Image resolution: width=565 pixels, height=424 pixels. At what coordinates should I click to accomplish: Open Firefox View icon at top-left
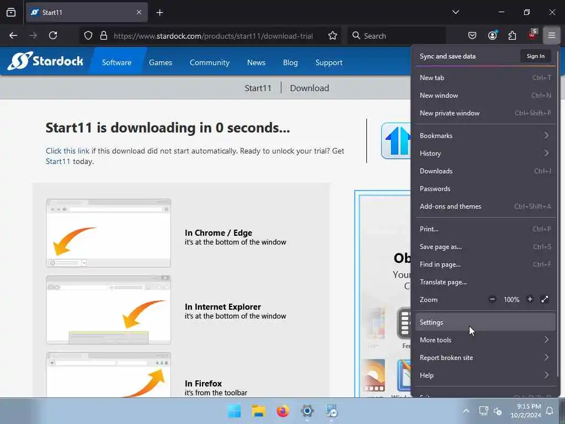pos(11,12)
